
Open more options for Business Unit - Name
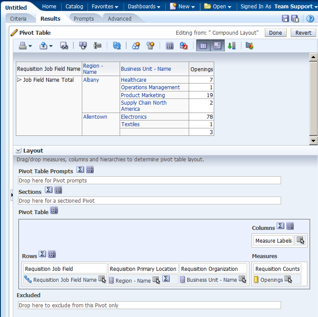[x=242, y=279]
